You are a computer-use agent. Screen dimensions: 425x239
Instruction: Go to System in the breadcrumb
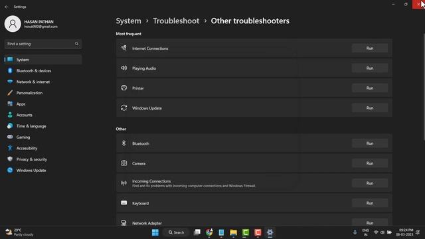[x=128, y=21]
